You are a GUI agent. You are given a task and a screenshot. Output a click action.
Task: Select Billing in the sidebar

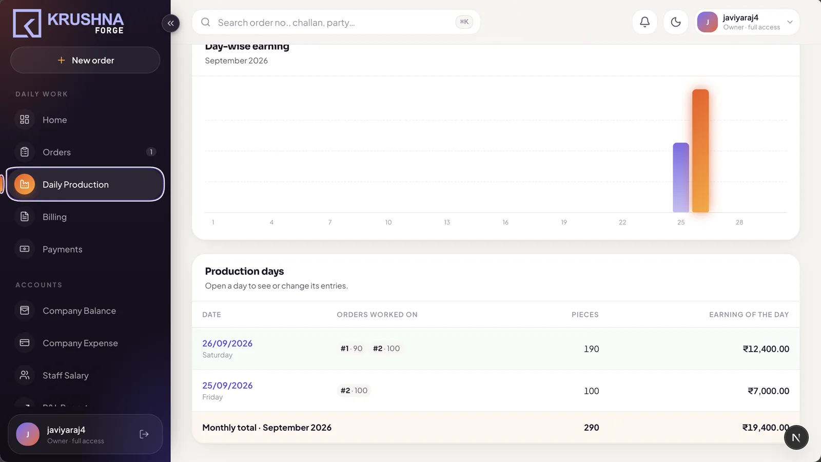click(85, 217)
